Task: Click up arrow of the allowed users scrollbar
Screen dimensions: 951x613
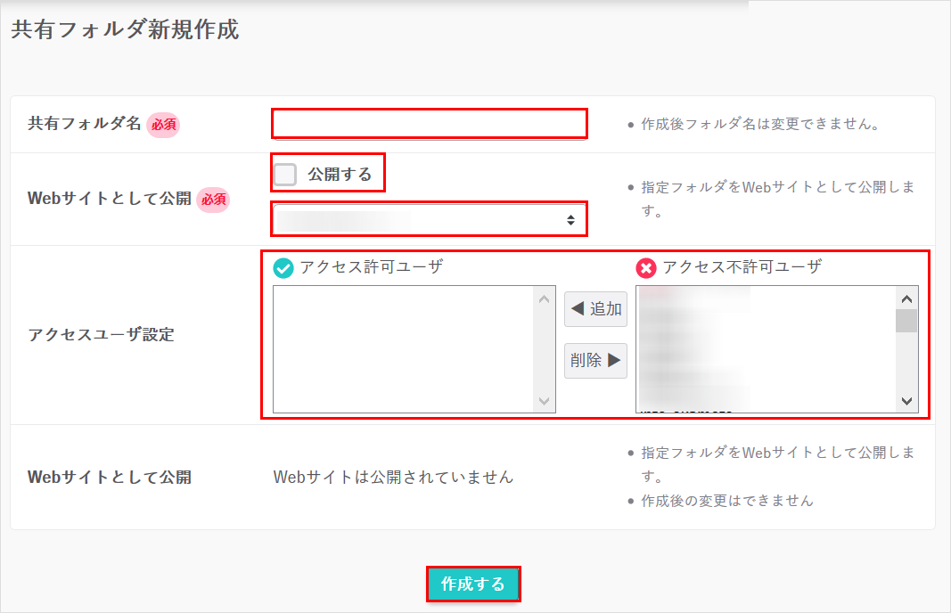Action: 545,299
